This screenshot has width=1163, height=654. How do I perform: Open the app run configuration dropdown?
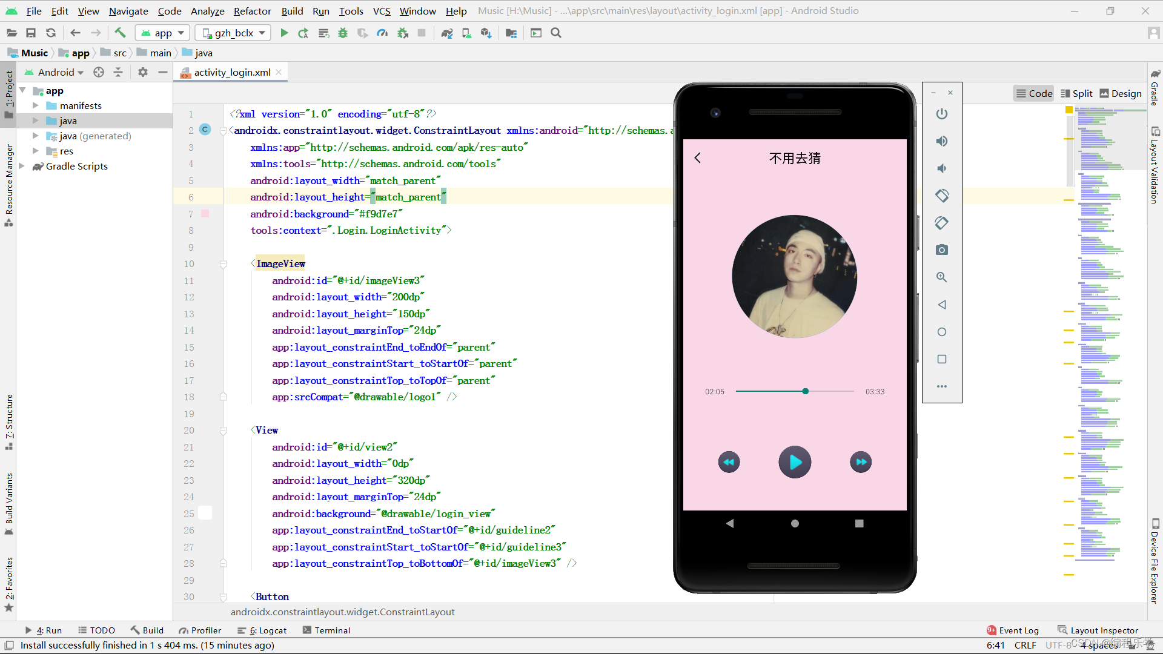tap(162, 33)
